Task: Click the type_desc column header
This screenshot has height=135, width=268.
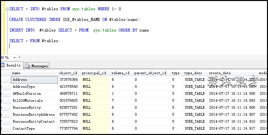Action: (x=195, y=73)
